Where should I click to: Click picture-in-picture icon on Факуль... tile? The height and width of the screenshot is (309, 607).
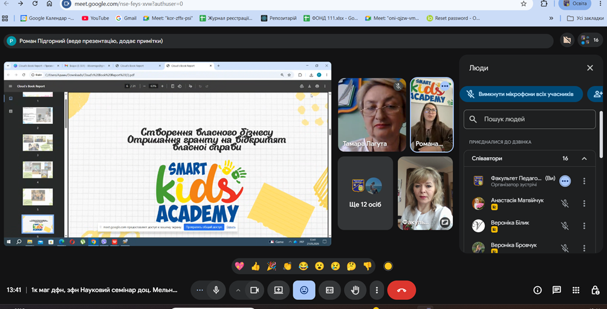click(445, 223)
